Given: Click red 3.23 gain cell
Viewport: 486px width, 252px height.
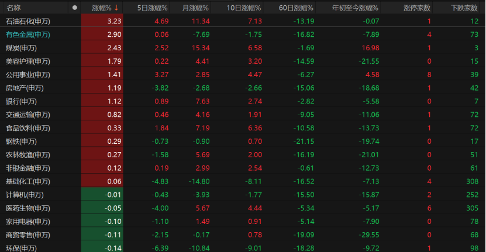Looking at the screenshot, I should (x=102, y=21).
